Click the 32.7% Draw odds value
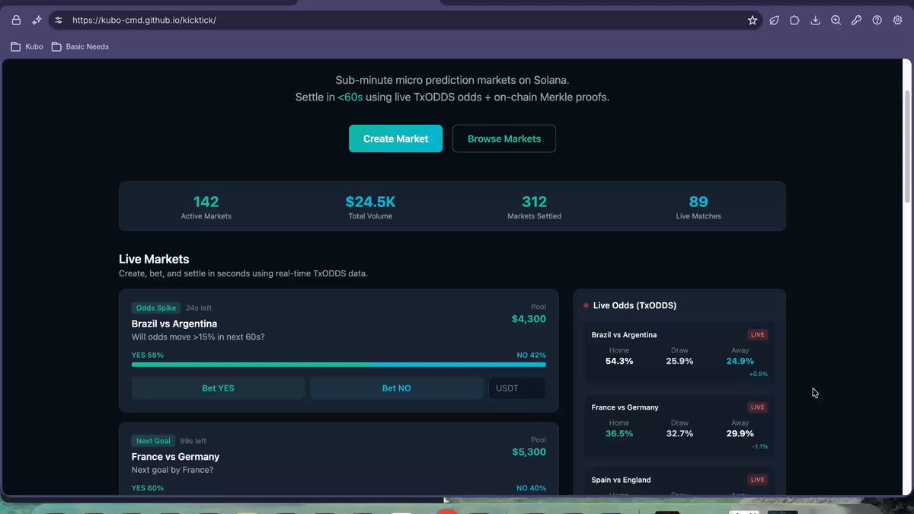Image resolution: width=914 pixels, height=514 pixels. point(679,433)
